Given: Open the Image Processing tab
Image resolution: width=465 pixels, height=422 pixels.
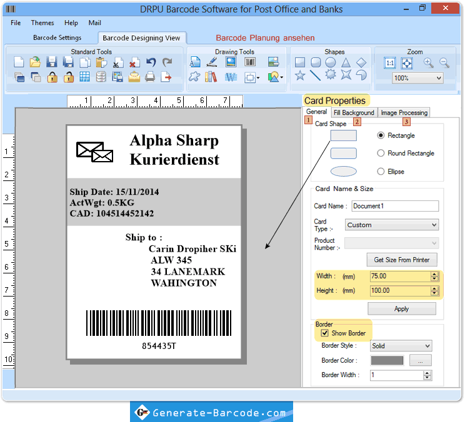Looking at the screenshot, I should (404, 112).
